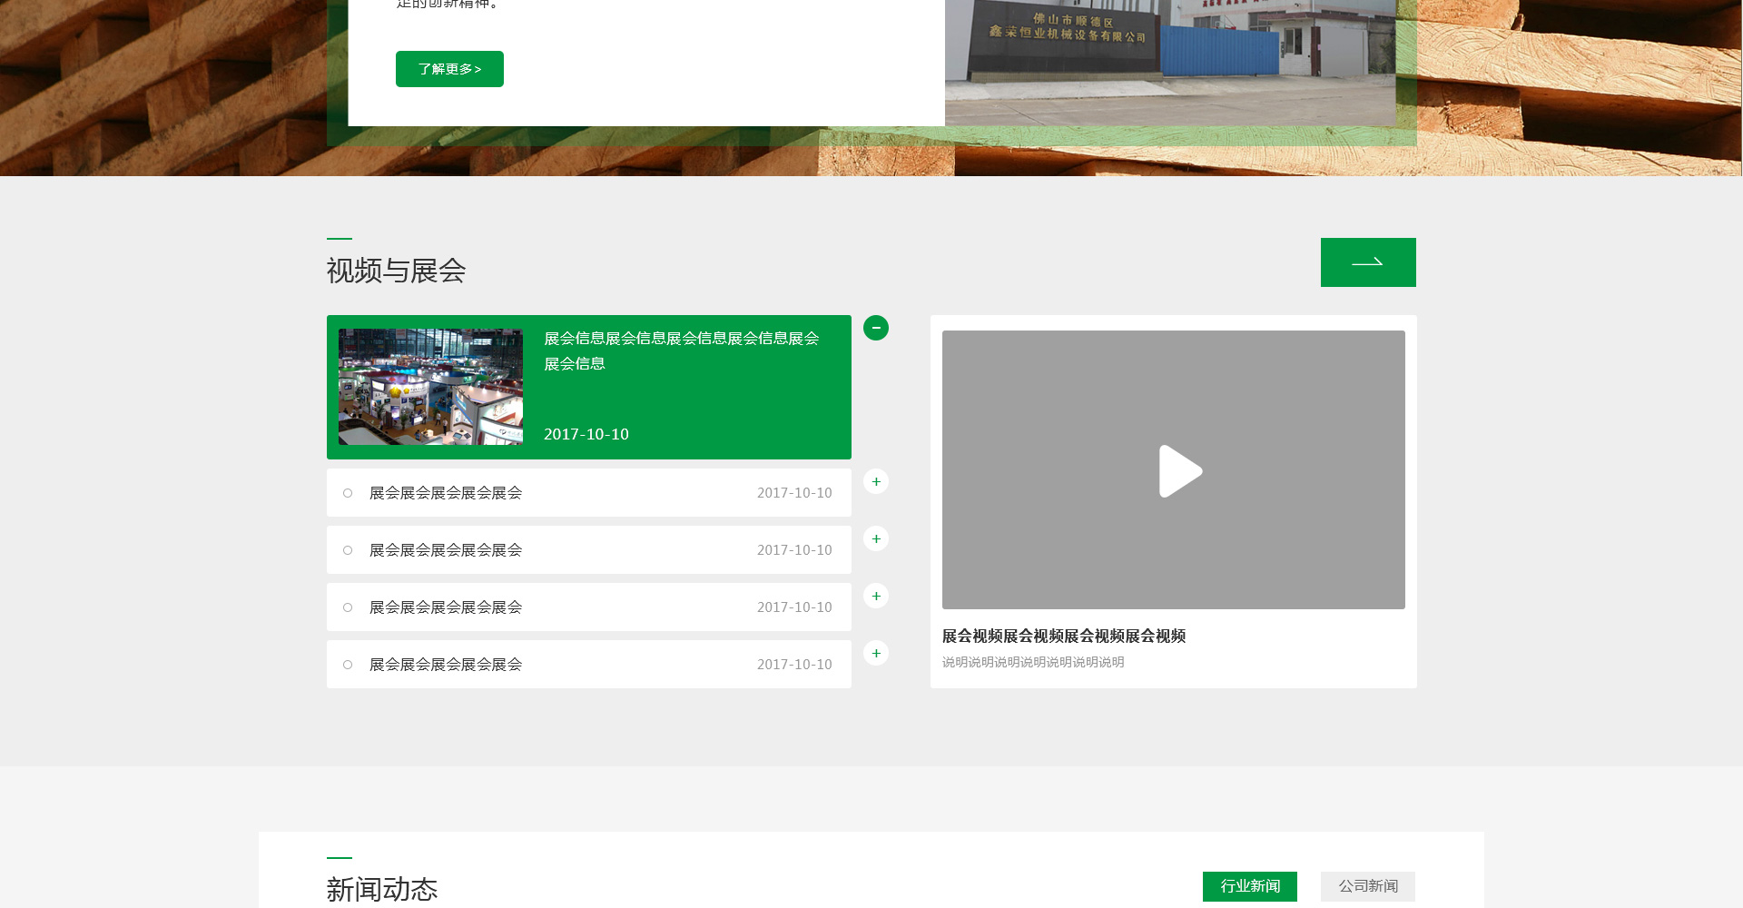Click the circle bullet of third 展会 row

pyautogui.click(x=348, y=607)
